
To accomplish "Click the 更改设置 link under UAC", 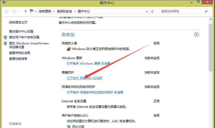I will [x=78, y=126].
